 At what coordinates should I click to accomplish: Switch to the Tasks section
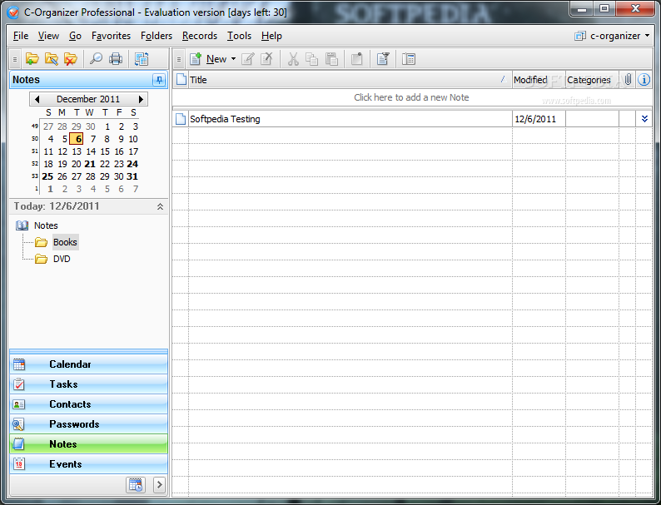tap(88, 384)
